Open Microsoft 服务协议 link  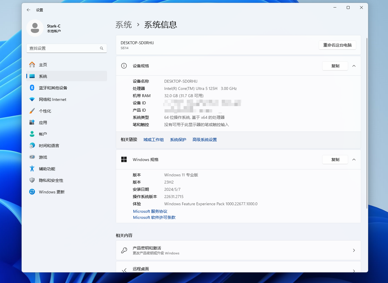click(x=150, y=211)
